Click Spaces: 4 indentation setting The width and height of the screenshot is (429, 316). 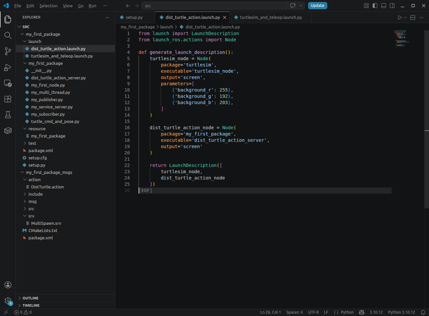295,312
